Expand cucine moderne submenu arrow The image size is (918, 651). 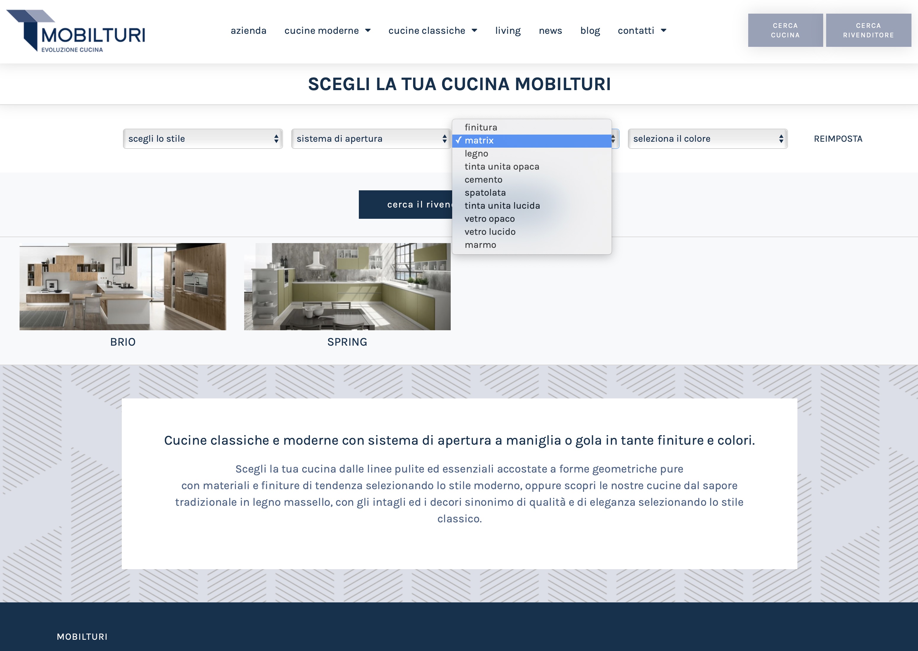coord(368,31)
